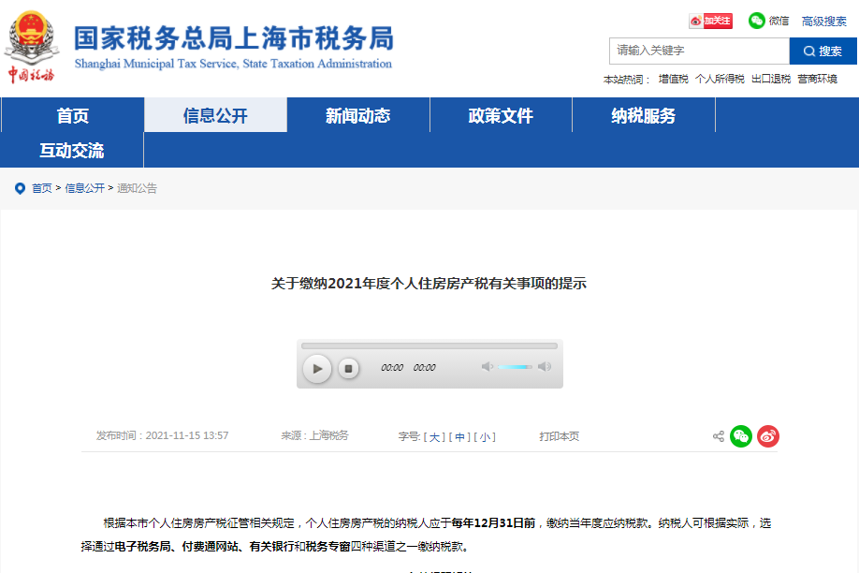Set font size to 大
859x573 pixels.
coord(434,437)
